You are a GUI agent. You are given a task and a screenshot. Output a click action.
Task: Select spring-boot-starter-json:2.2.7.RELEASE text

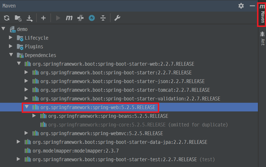[x=122, y=81]
